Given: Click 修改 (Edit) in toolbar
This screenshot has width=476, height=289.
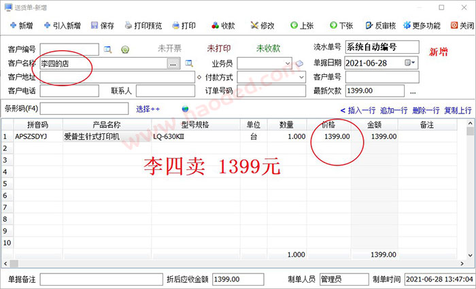Looking at the screenshot, I should coord(262,26).
